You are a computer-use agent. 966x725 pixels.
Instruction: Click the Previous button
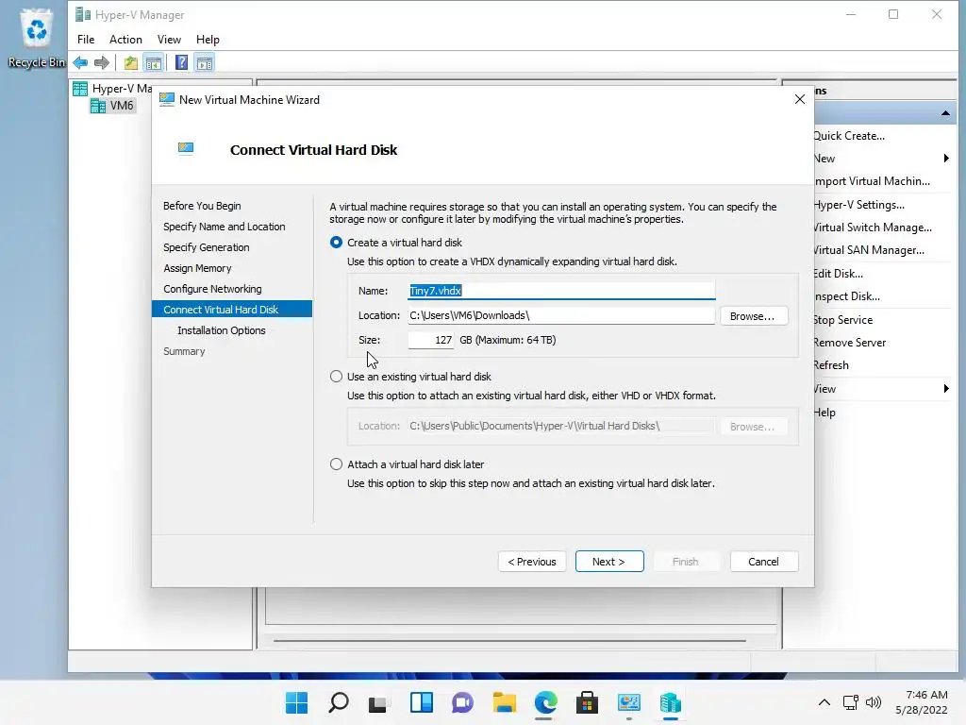pyautogui.click(x=532, y=562)
